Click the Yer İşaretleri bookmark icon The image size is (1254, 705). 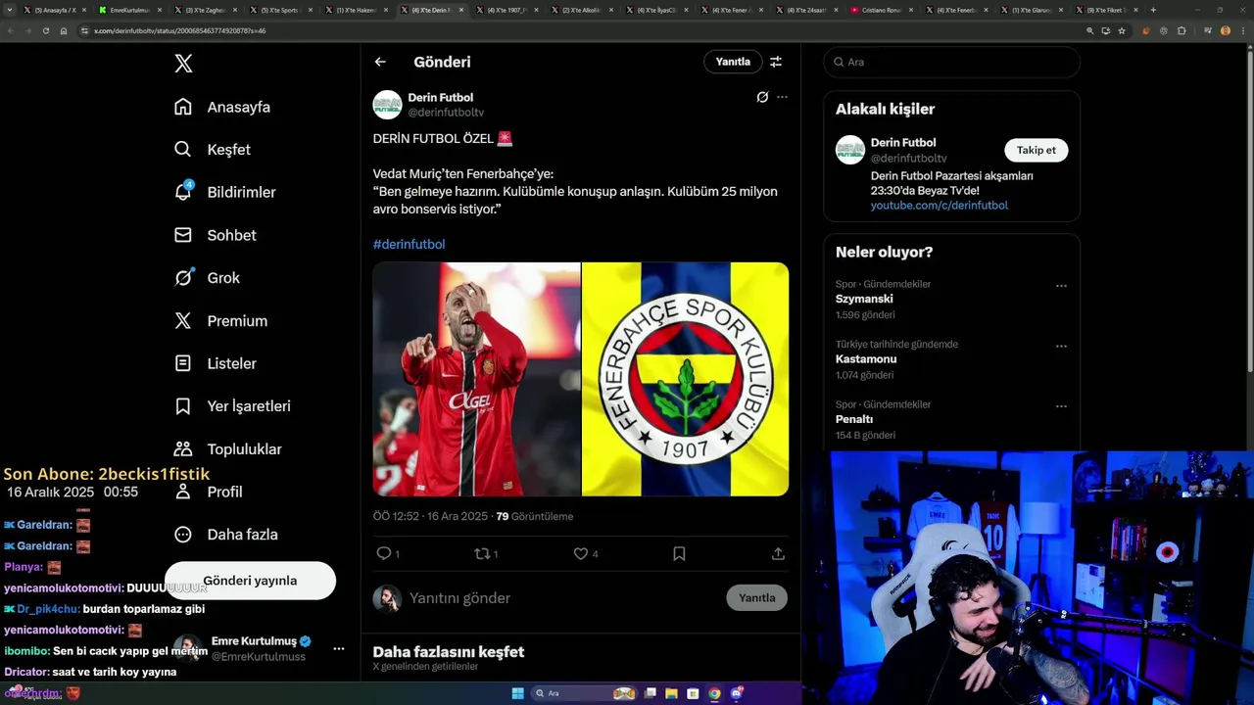pos(183,406)
